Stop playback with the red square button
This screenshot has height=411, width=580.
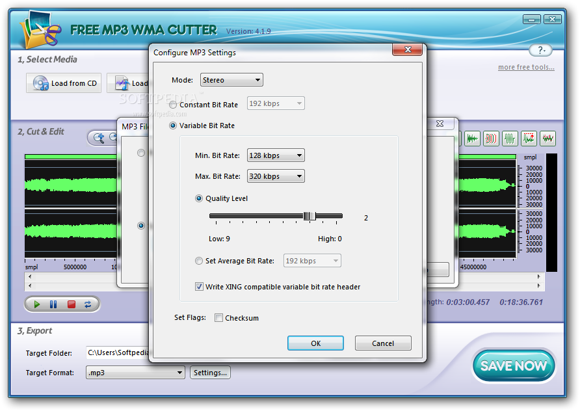click(72, 304)
